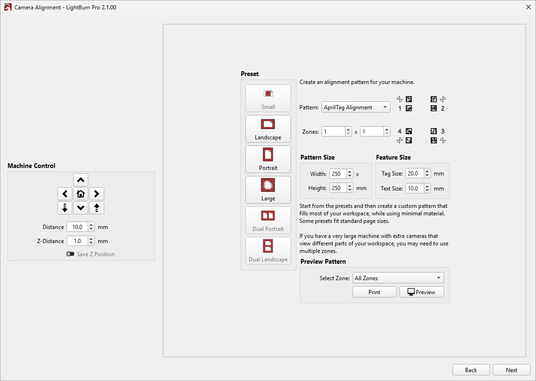
Task: Choose the Portrait preset
Action: click(268, 159)
